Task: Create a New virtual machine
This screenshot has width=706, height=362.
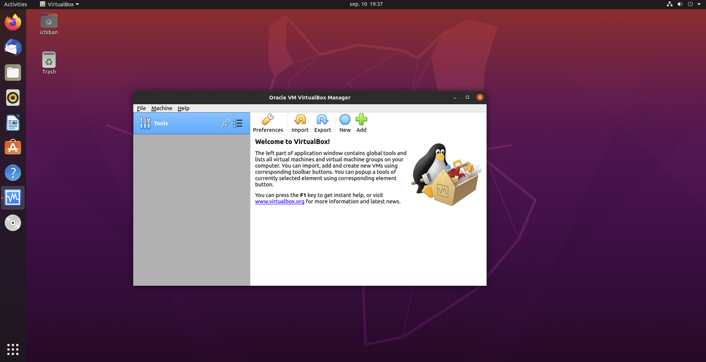Action: (x=345, y=124)
